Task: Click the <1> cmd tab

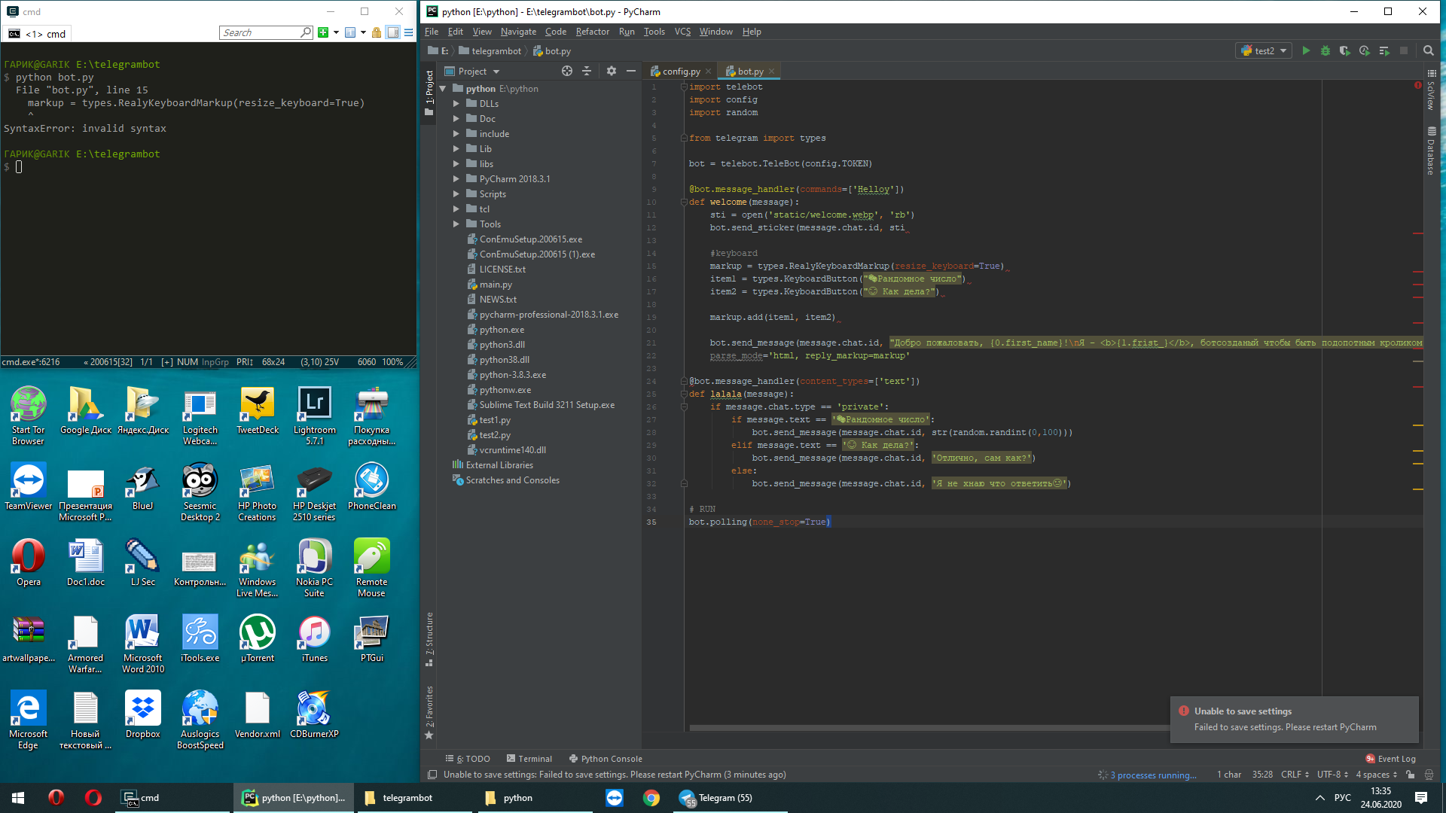Action: tap(38, 34)
